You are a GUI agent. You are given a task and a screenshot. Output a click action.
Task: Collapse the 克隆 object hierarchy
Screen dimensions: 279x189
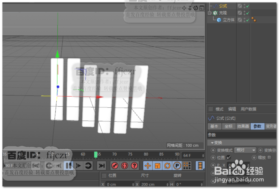[x=210, y=13]
